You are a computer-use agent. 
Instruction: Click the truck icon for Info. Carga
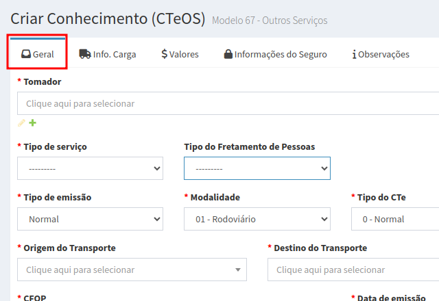(85, 55)
